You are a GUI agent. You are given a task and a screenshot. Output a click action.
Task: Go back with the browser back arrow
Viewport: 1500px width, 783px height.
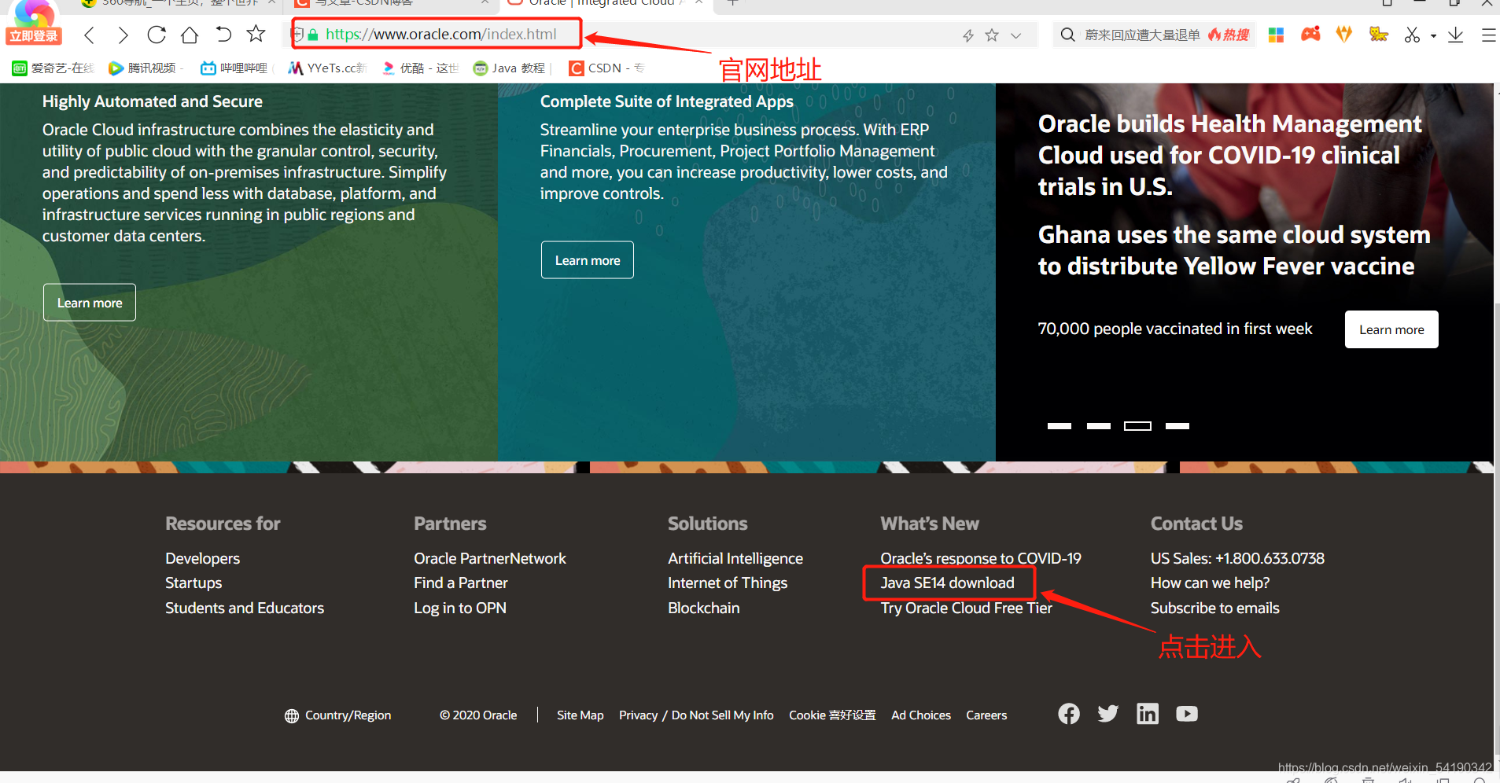pyautogui.click(x=89, y=35)
